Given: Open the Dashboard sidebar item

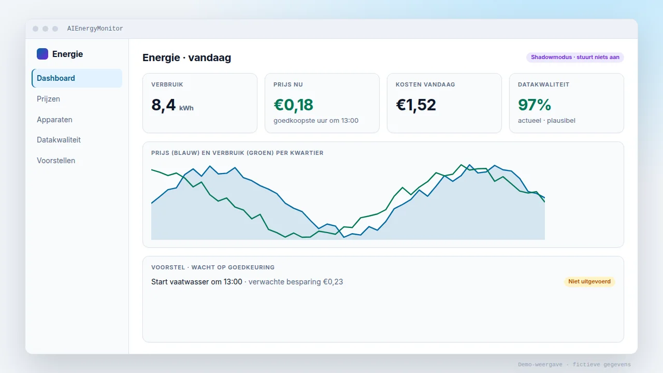Looking at the screenshot, I should coord(77,78).
